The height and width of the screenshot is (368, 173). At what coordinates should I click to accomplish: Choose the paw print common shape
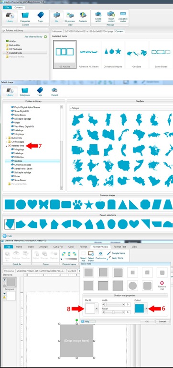pos(77,205)
